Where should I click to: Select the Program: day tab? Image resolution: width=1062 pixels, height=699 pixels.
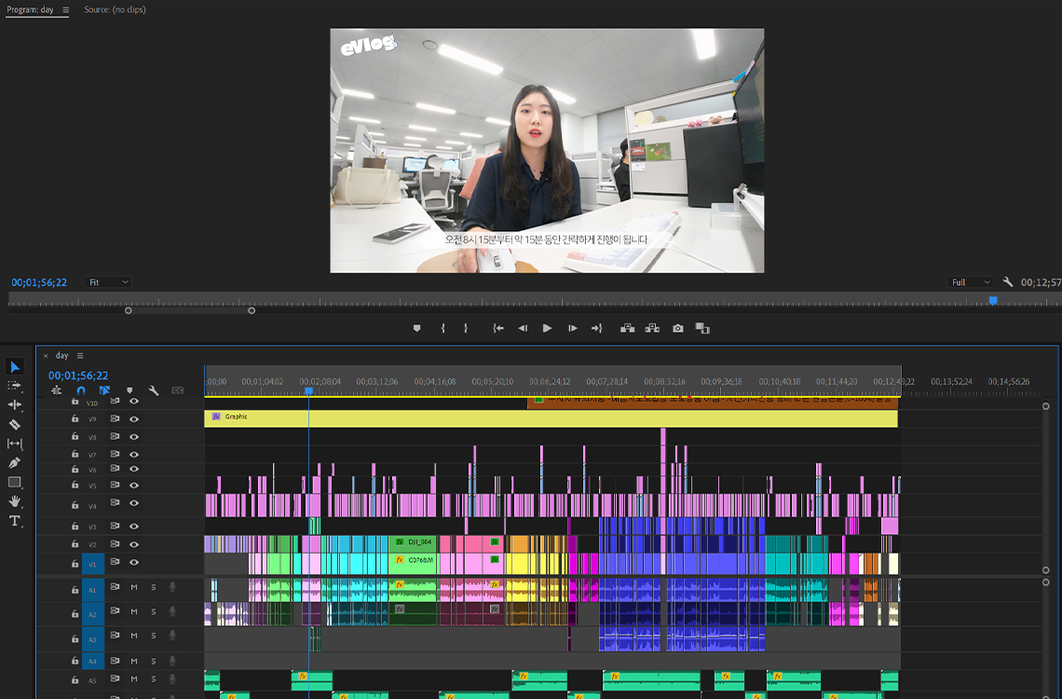point(30,9)
